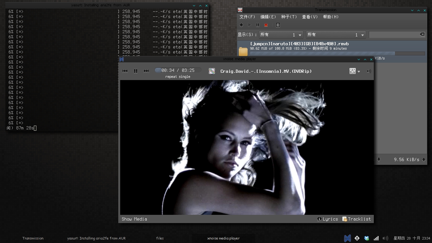
Task: Shade the Transmission window with down chevron
Action: [412, 10]
